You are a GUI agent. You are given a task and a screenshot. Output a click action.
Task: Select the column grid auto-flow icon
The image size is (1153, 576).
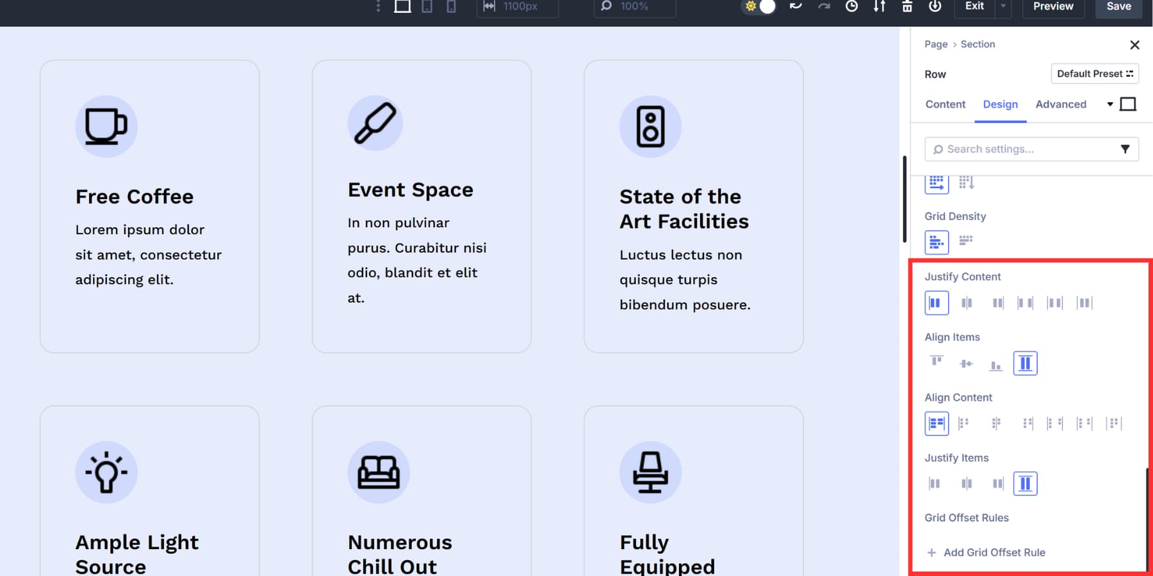click(967, 182)
